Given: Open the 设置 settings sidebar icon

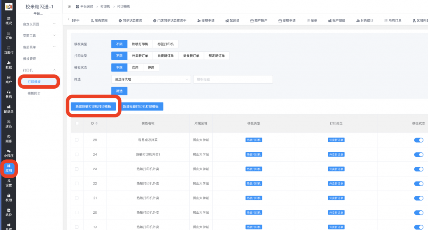Looking at the screenshot, I should 9,183.
